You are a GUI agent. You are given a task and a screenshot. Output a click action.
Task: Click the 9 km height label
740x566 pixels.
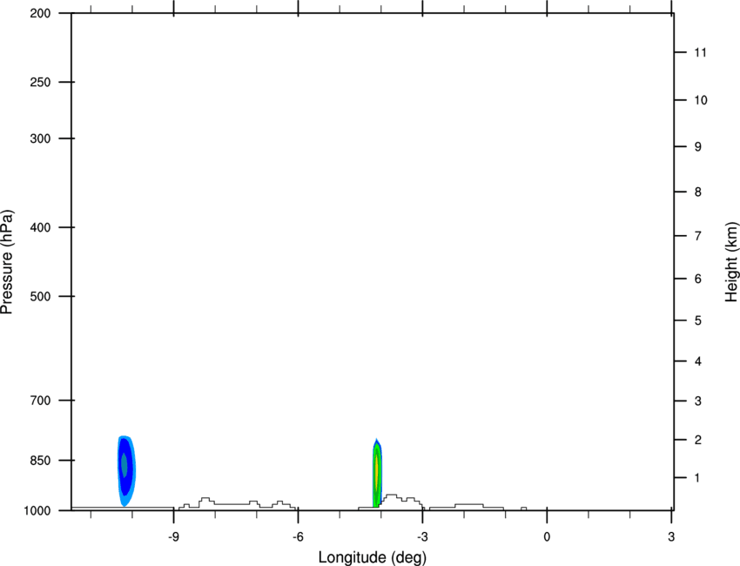coord(697,147)
